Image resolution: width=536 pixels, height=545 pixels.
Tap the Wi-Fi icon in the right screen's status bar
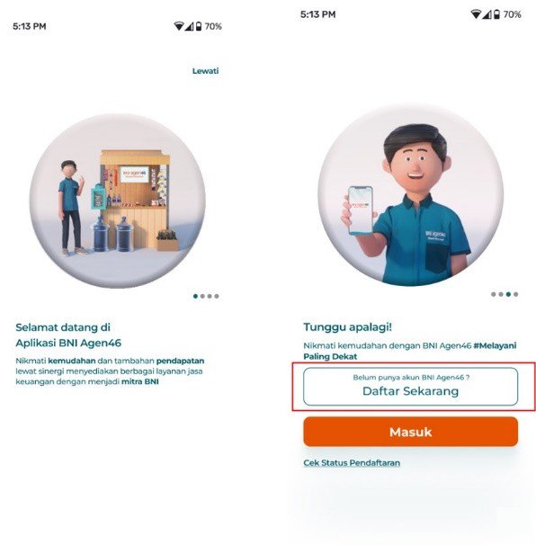pos(476,14)
